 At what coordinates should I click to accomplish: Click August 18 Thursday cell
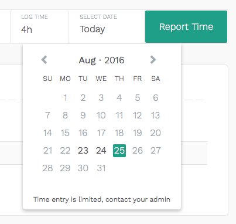[x=119, y=133]
